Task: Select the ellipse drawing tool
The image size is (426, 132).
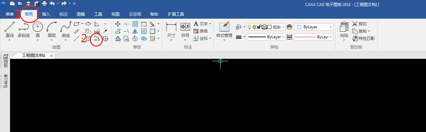Action: tap(88, 24)
